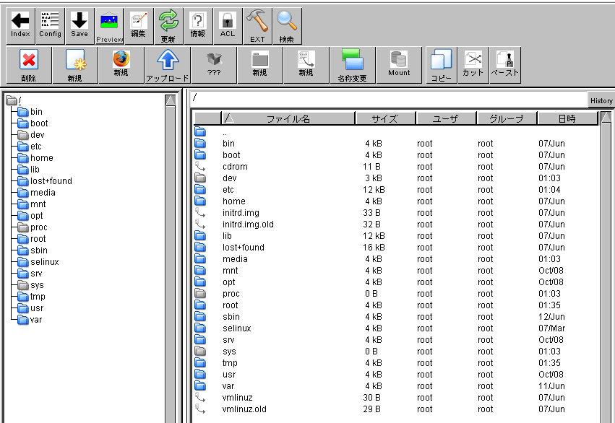615x423 pixels.
Task: Select bin folder in tree
Action: pyautogui.click(x=30, y=112)
